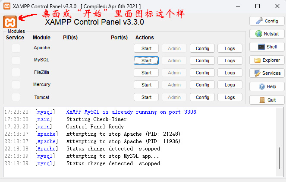Screen dimensions: 286x182
Task: Toggle the Tomcat service checkbox
Action: tap(16, 97)
